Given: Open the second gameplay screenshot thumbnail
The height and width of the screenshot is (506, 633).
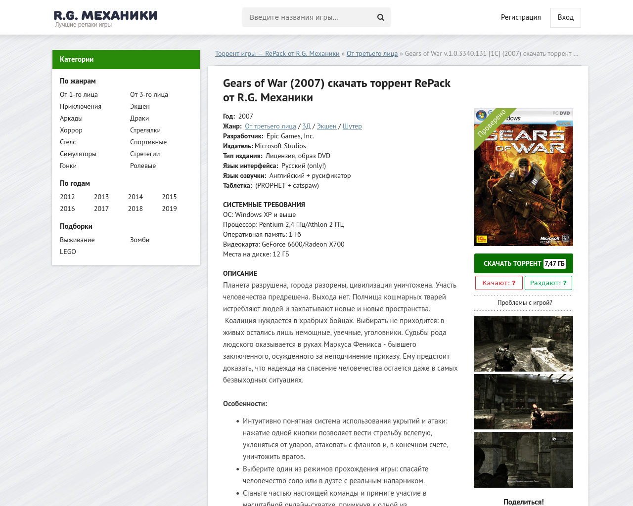Looking at the screenshot, I should coord(524,402).
